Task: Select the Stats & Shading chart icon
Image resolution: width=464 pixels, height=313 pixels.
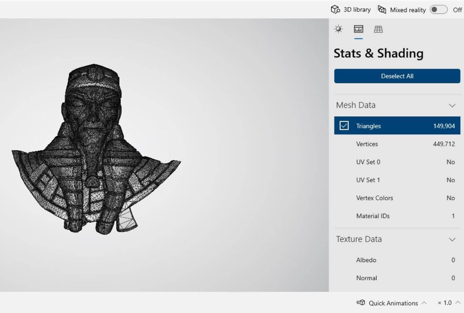Action: click(x=358, y=29)
